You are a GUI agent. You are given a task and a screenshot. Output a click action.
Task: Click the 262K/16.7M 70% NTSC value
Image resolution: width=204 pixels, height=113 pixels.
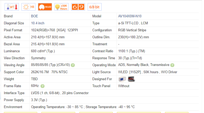pos(49,72)
